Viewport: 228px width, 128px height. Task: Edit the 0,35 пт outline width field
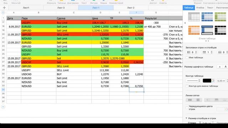click(221, 81)
